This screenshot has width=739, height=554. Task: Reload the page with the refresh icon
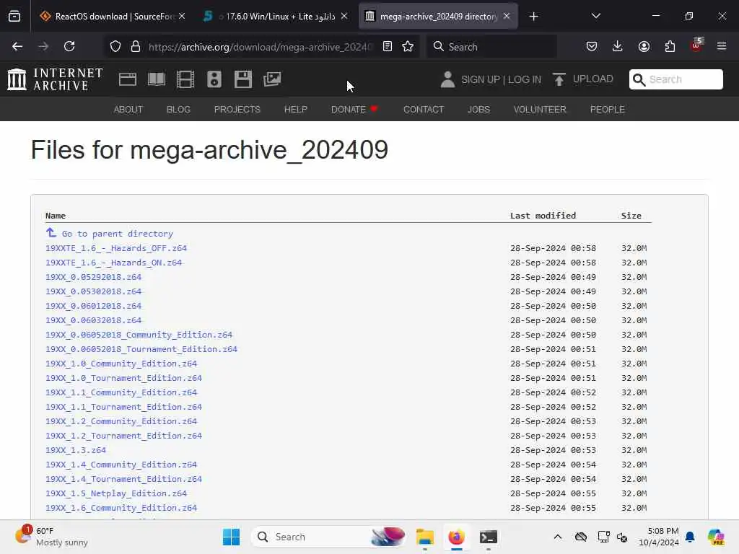(x=69, y=46)
